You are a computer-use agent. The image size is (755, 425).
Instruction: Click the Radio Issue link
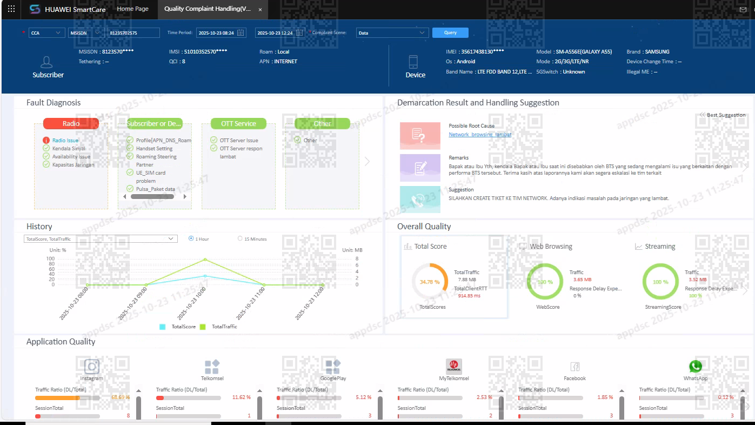pyautogui.click(x=65, y=141)
